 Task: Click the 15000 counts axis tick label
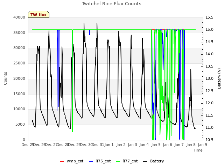19,94
